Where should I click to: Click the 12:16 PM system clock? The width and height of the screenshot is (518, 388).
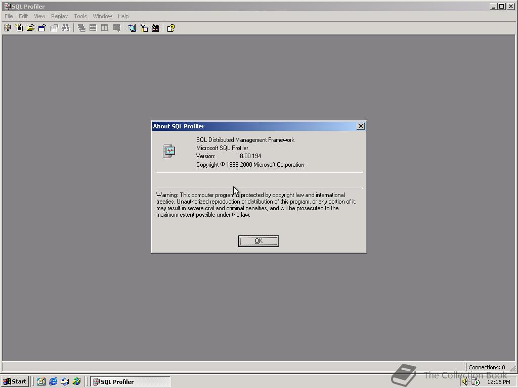point(498,382)
